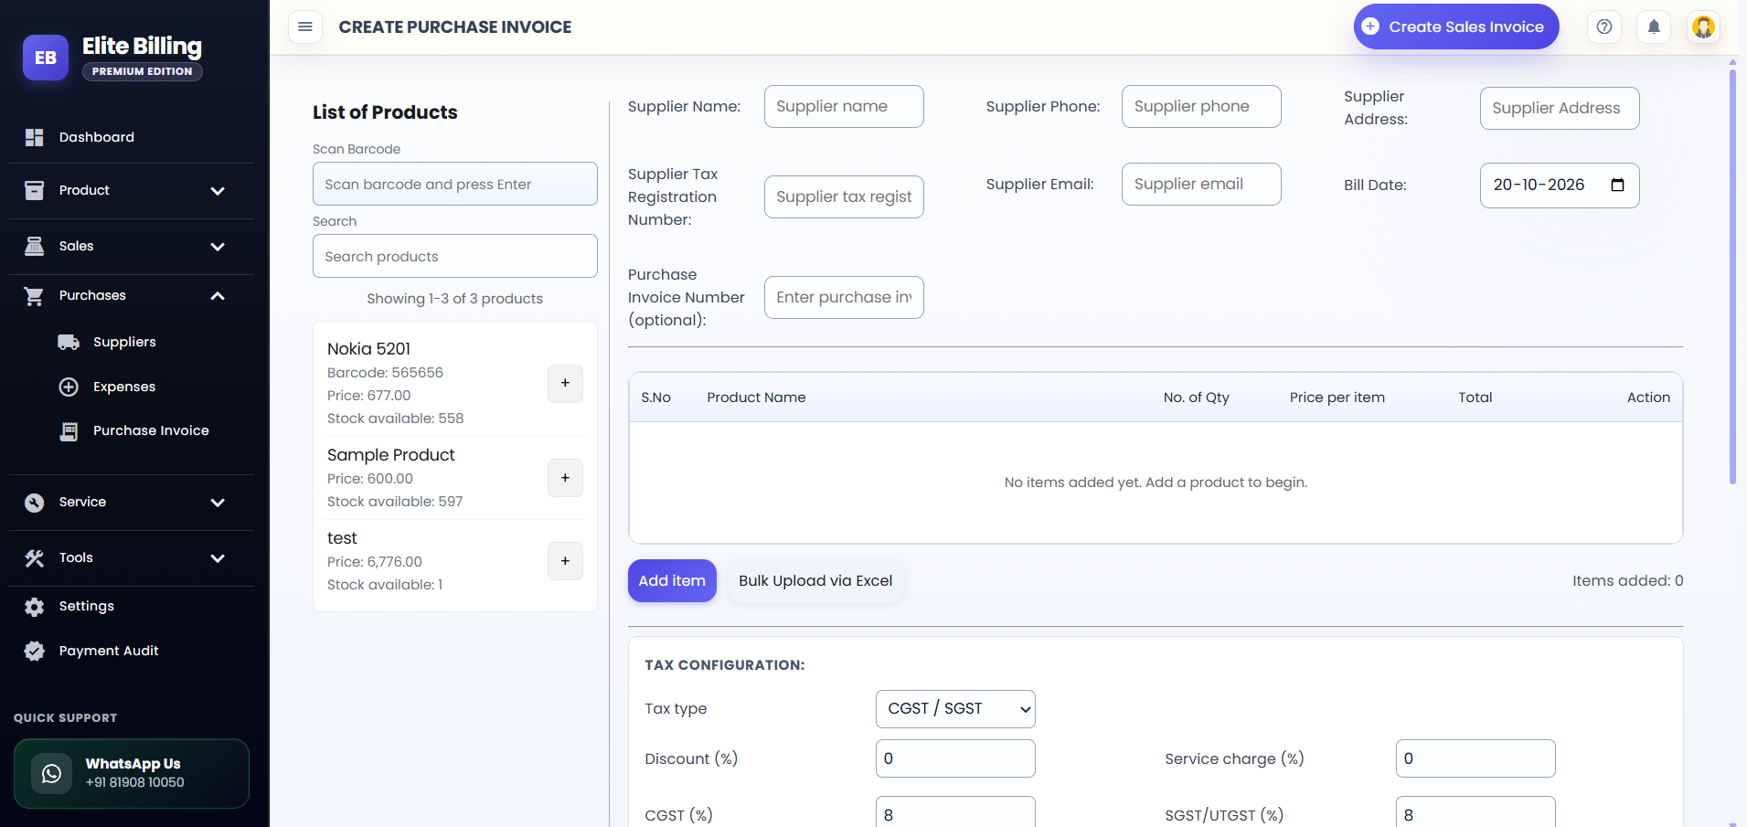Expand the Product menu chevron
Screen dimensions: 1747x827
coord(218,191)
